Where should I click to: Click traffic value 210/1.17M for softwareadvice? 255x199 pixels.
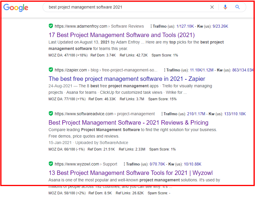196,114
